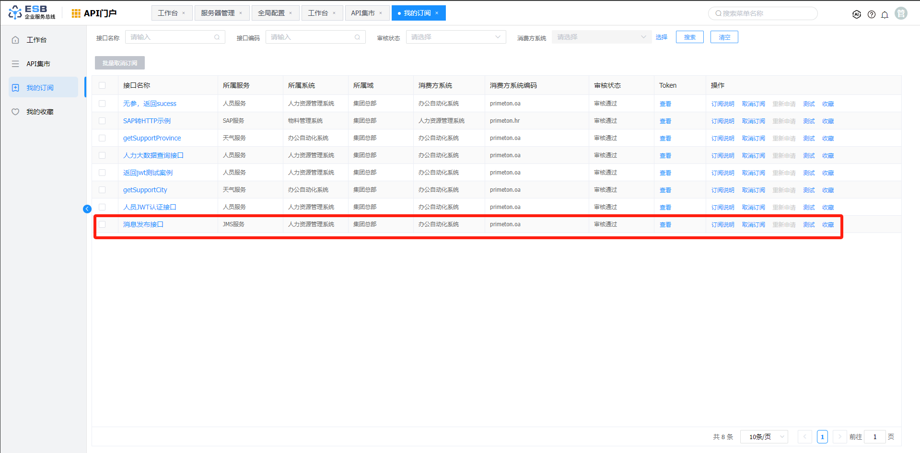The height and width of the screenshot is (453, 920).
Task: Click the API门户 grid icon
Action: pos(76,13)
